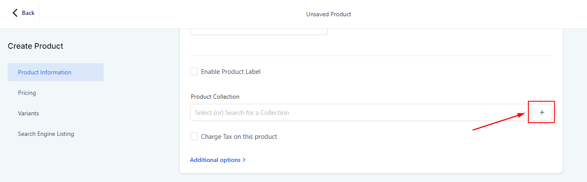Click the plus icon to add collection
This screenshot has width=587, height=182.
pyautogui.click(x=542, y=112)
